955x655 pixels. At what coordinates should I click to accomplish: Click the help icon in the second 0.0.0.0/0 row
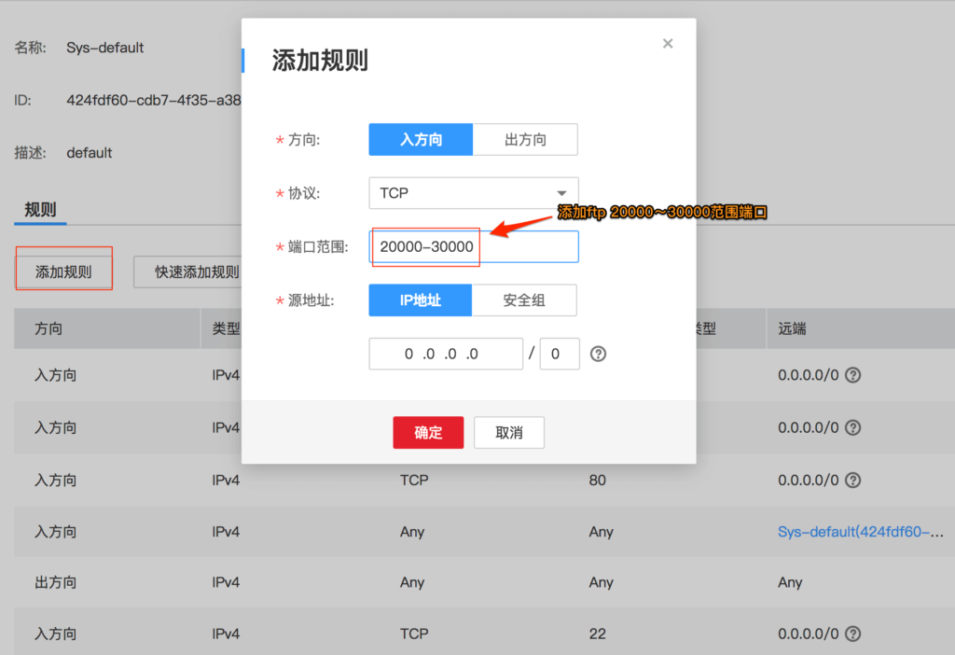(853, 427)
